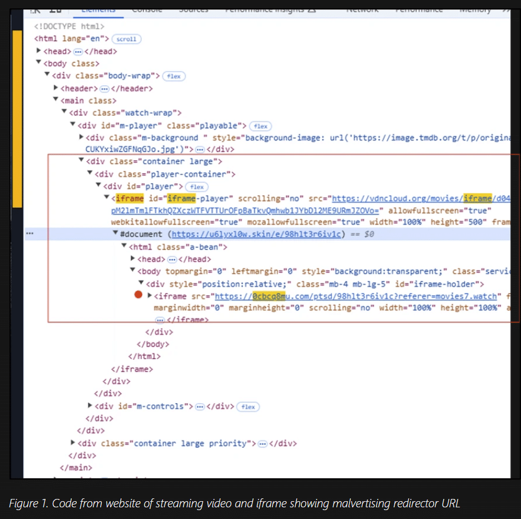Open the 0cbcq8mu.com nested iframe link

pos(356,296)
